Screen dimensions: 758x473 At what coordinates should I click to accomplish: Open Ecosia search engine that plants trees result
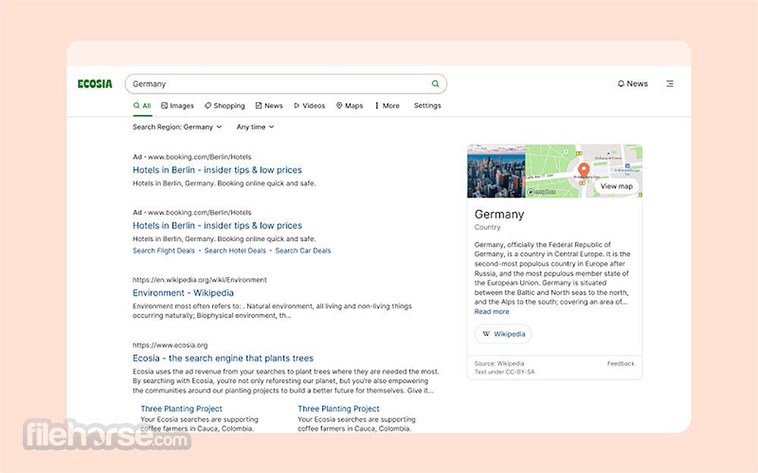pos(223,358)
